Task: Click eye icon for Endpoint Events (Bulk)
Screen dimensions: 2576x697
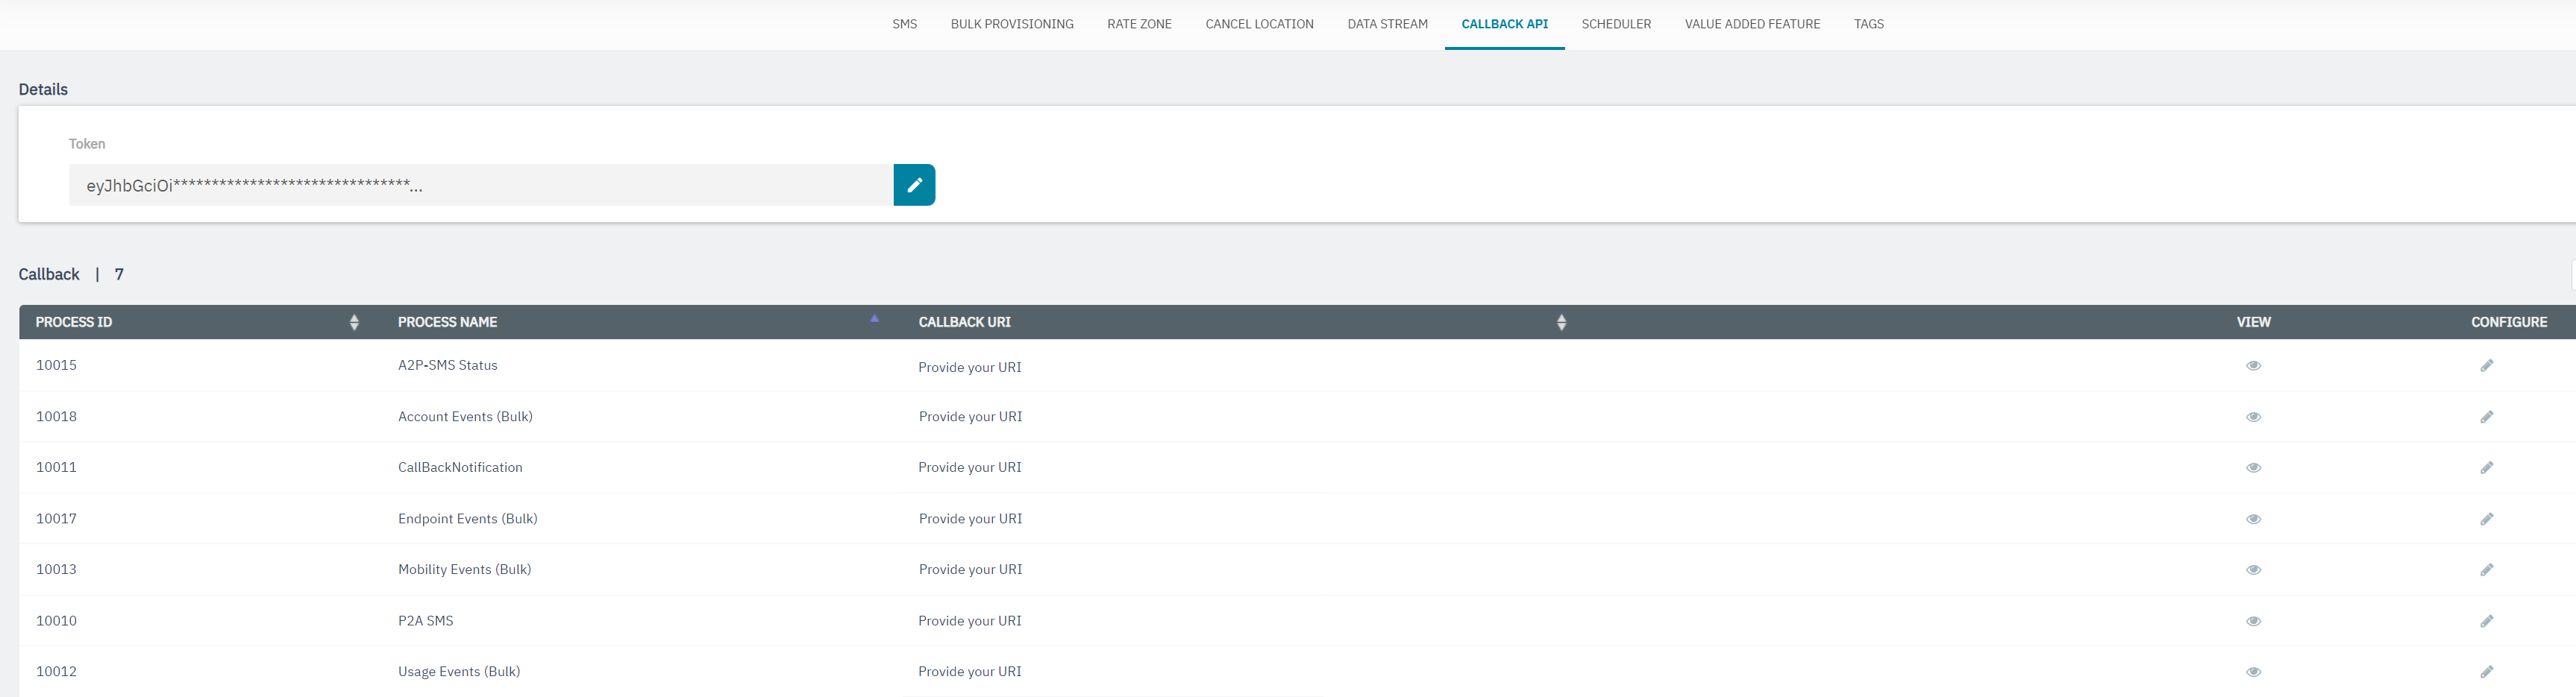Action: [2253, 520]
